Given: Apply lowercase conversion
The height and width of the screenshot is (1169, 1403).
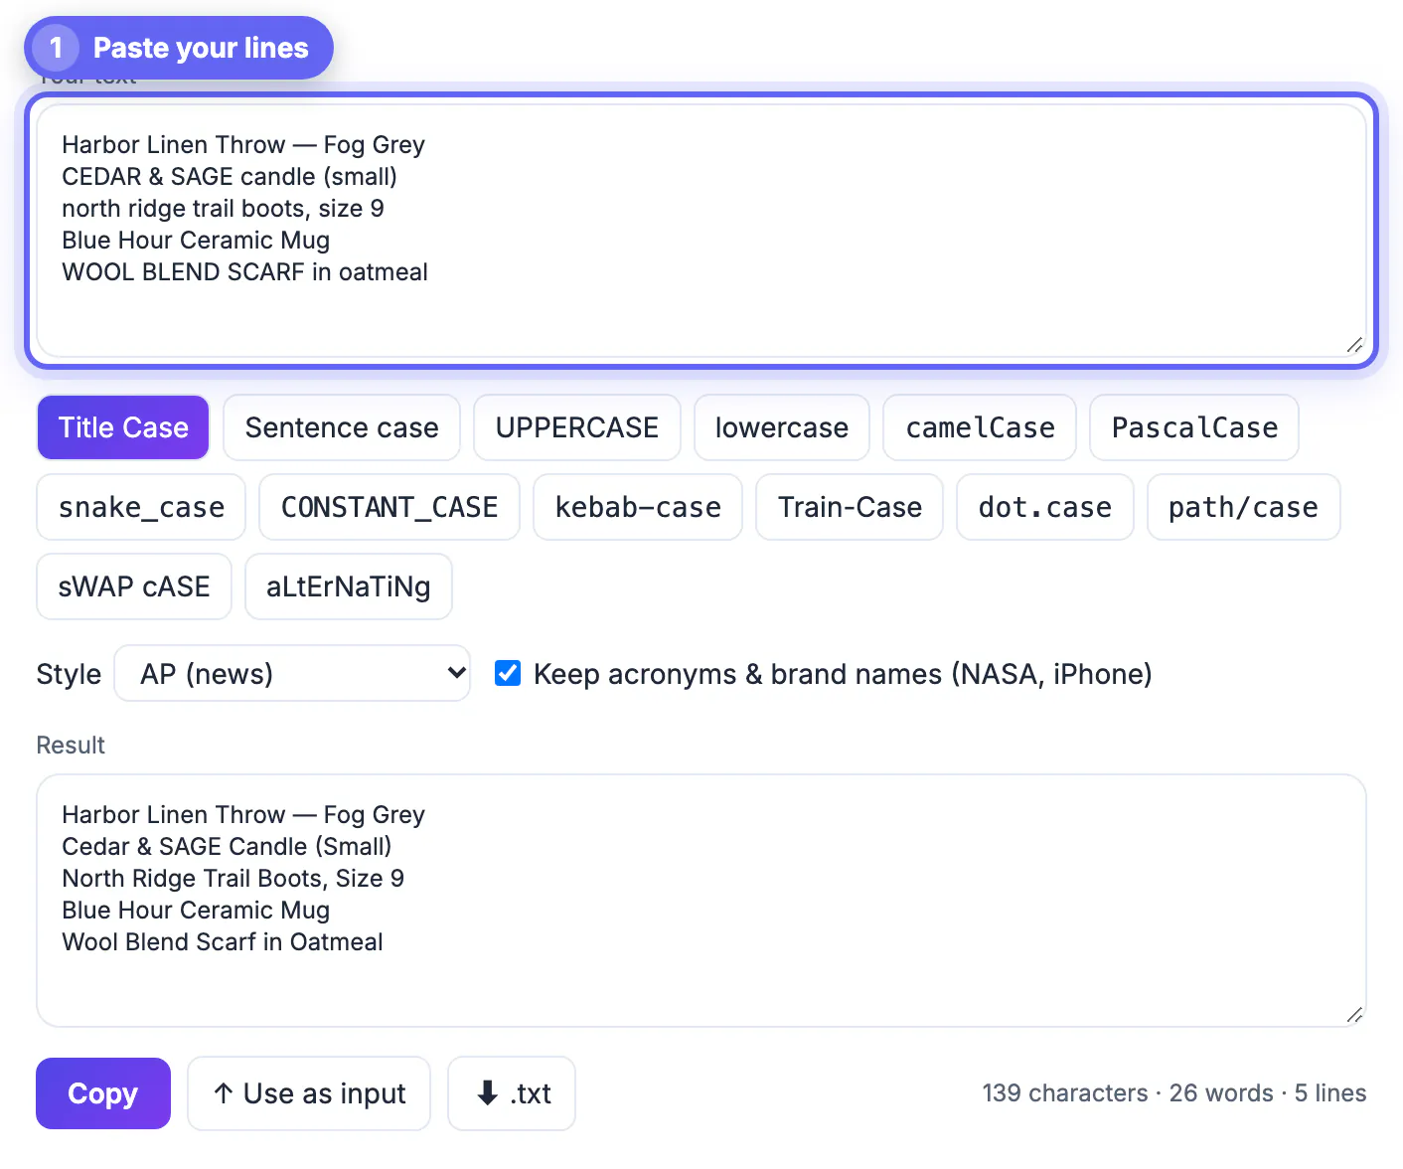Looking at the screenshot, I should point(782,427).
